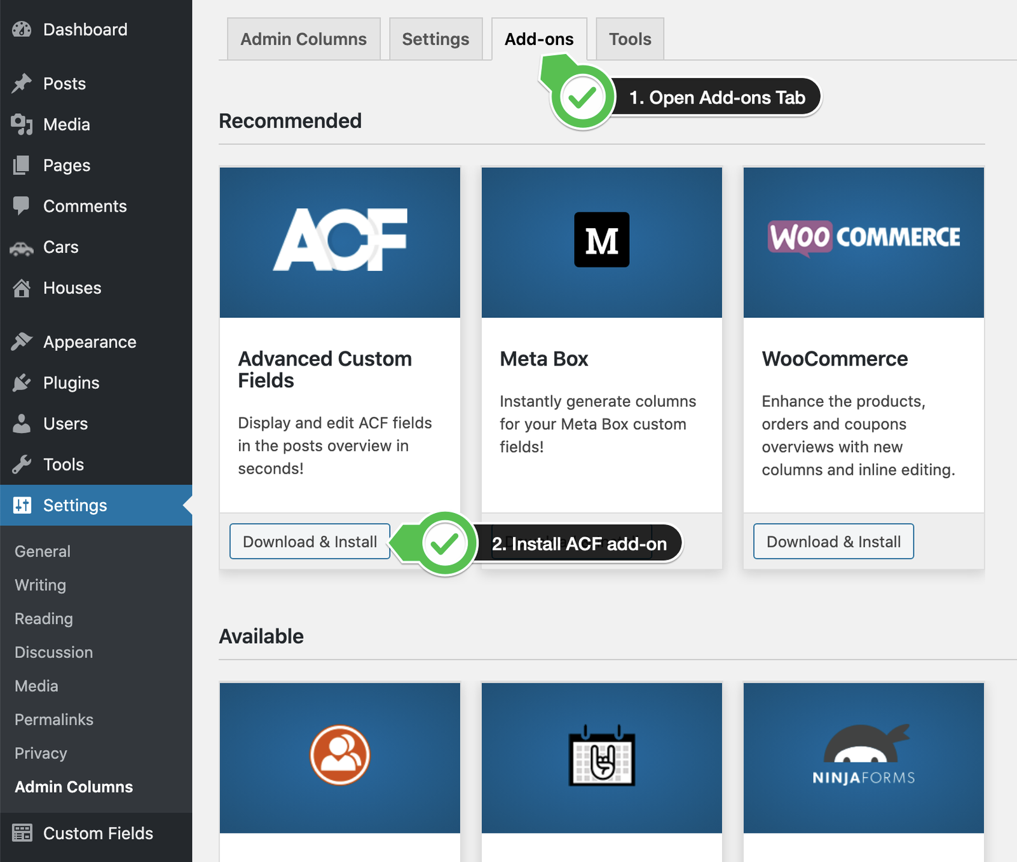Click the Cars menu car icon

22,248
